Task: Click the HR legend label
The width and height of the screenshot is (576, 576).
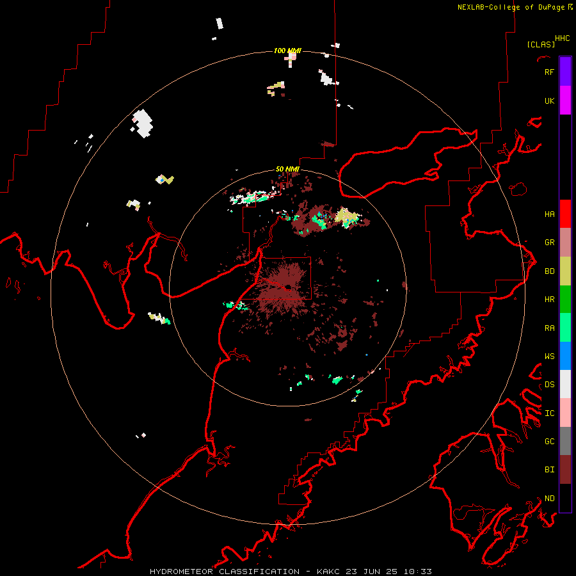Action: [x=549, y=300]
